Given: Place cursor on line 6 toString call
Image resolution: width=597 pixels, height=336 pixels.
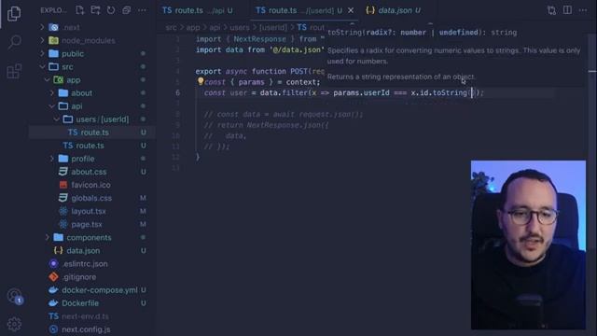Looking at the screenshot, I should tap(450, 92).
